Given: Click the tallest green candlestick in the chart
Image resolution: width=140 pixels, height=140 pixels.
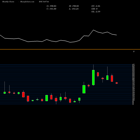Looking at the screenshot, I should [x=93, y=78].
